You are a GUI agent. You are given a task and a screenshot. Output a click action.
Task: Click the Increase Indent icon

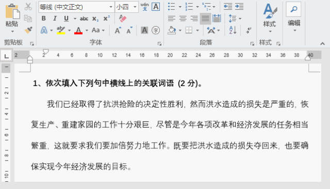click(239, 7)
